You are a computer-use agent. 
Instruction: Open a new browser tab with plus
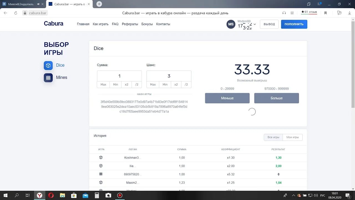pos(99,4)
